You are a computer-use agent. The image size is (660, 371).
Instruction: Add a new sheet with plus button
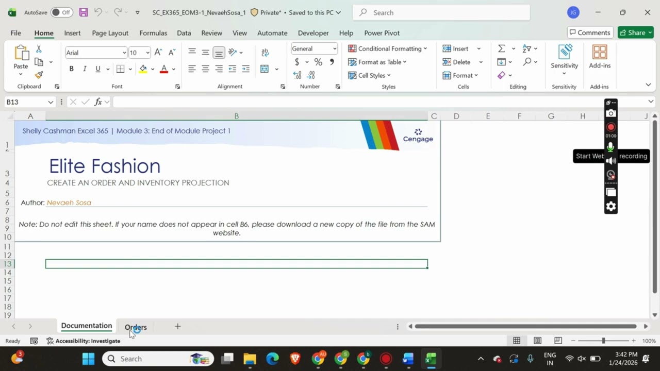click(177, 326)
